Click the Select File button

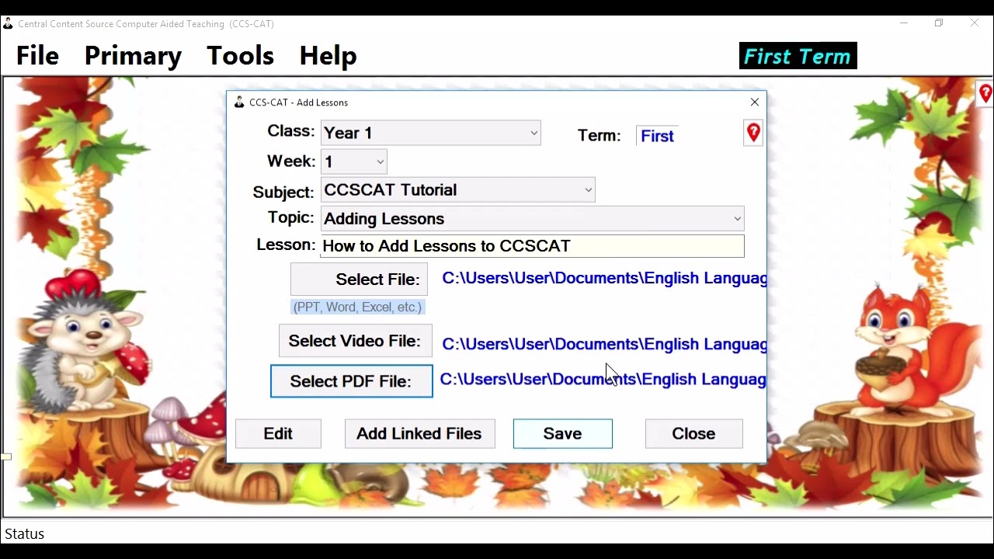[359, 279]
